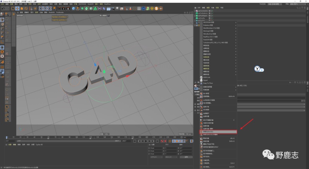Image resolution: width=309 pixels, height=169 pixels.
Task: Open Render Settings gear clapperboard
Action: [68, 9]
